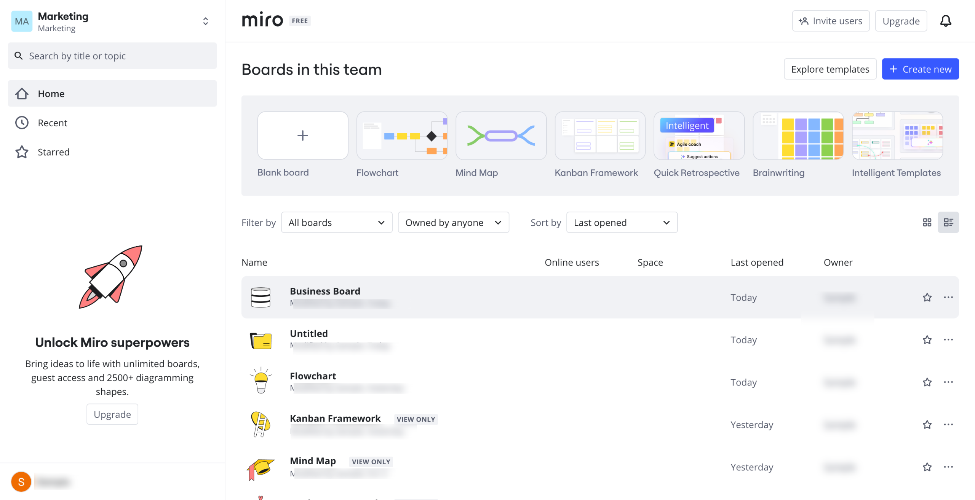Switch to list view layout
Screen dimensions: 975x500
[x=948, y=223]
